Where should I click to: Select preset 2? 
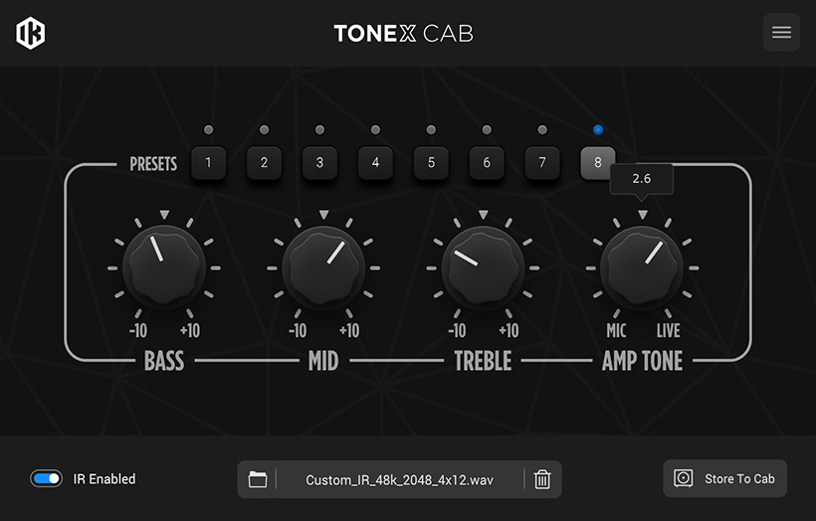click(x=264, y=162)
